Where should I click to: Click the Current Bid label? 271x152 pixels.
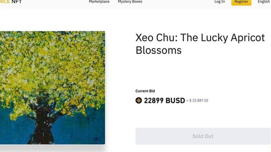tap(145, 91)
